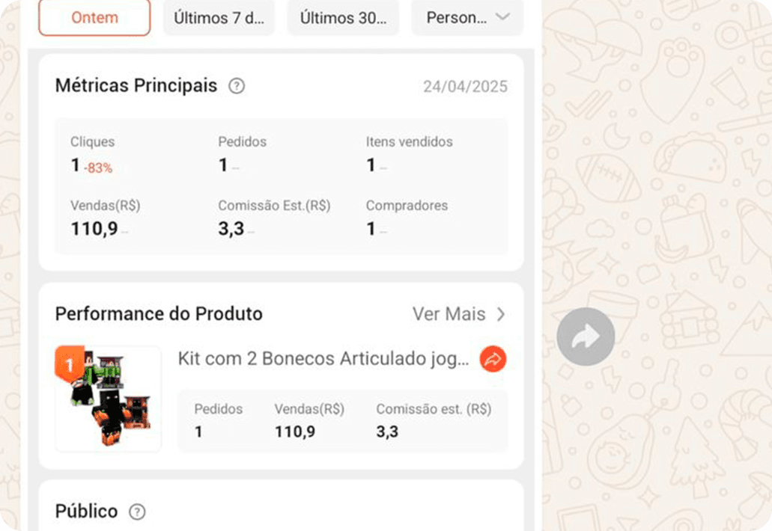Click the gray forward arrow button
The image size is (772, 531).
tap(586, 337)
